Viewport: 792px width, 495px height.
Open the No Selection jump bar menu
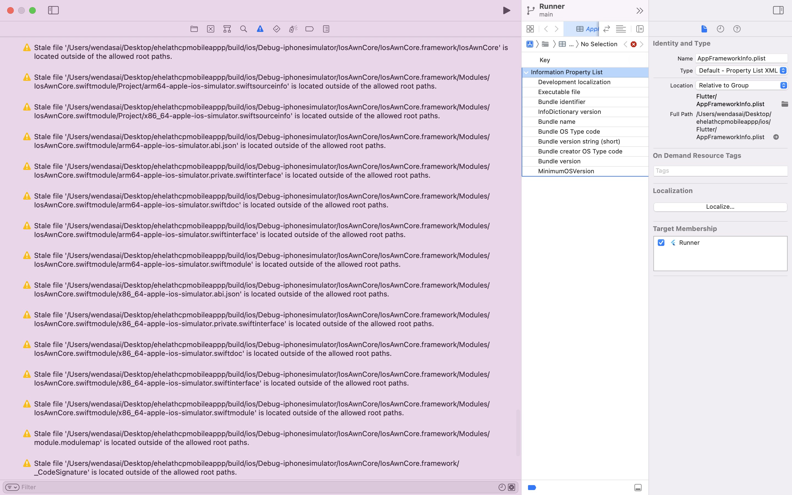click(599, 44)
